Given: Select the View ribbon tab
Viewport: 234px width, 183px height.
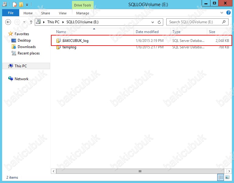Looking at the screenshot, I should (x=63, y=13).
